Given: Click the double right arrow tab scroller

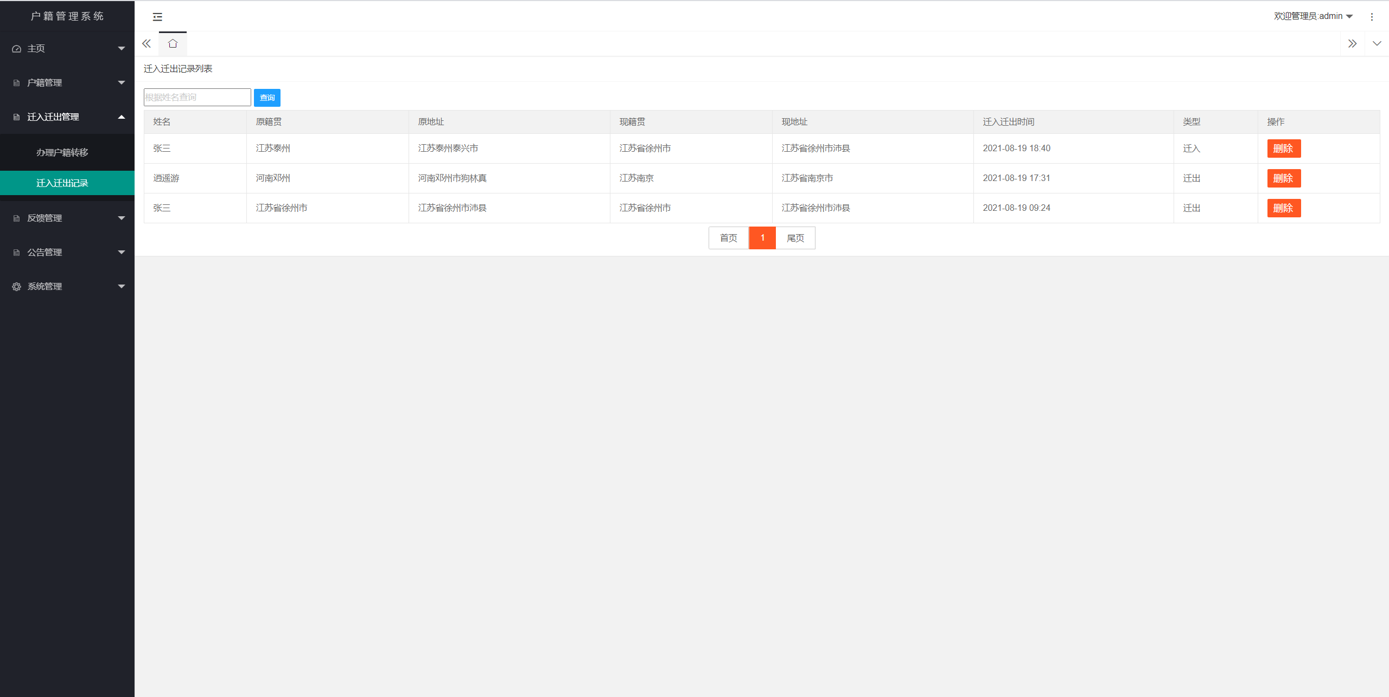Looking at the screenshot, I should pyautogui.click(x=1352, y=44).
